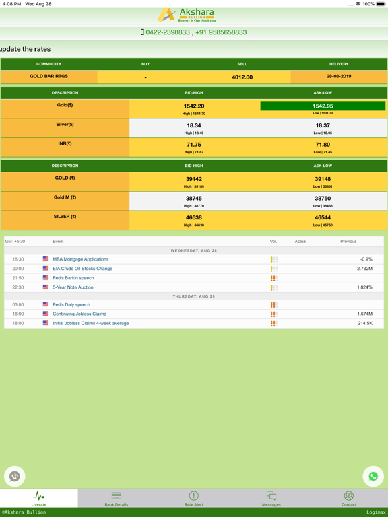Open Continuing Jobless Claims event
Viewport: 388px width, 517px height.
(79, 314)
